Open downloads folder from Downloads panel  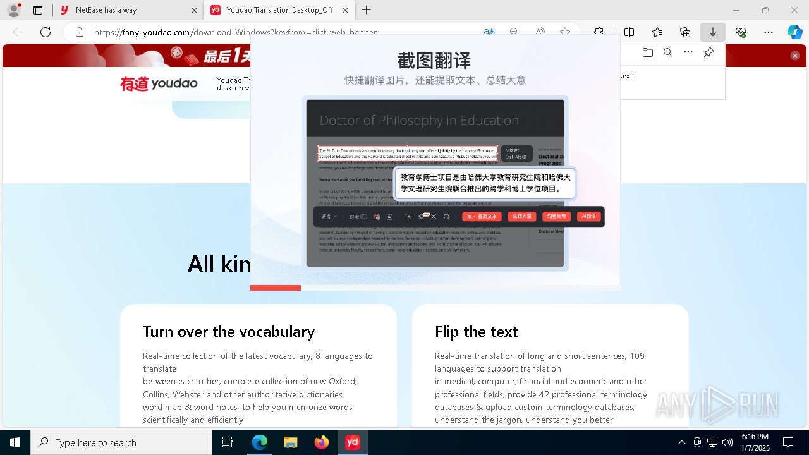648,52
